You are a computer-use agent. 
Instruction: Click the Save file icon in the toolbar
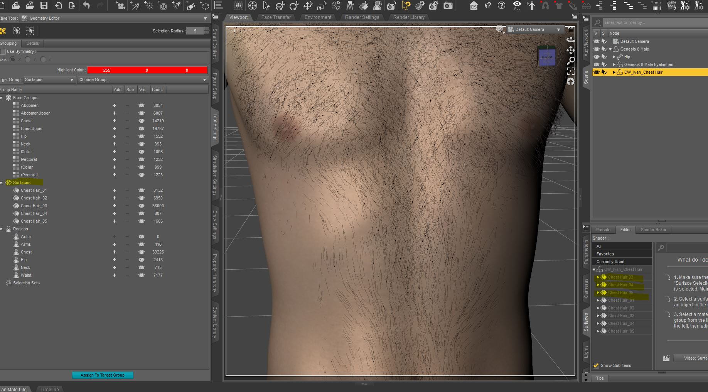(x=44, y=5)
